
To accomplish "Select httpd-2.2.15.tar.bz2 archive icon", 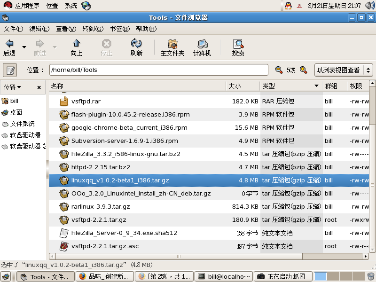I will [64, 167].
